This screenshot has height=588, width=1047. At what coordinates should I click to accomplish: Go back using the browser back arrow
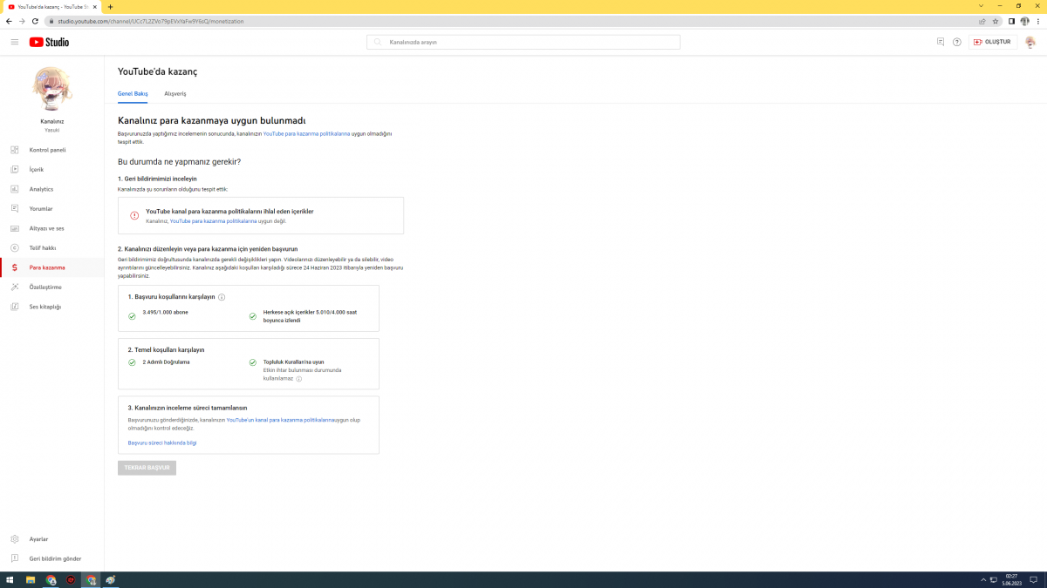(x=9, y=21)
